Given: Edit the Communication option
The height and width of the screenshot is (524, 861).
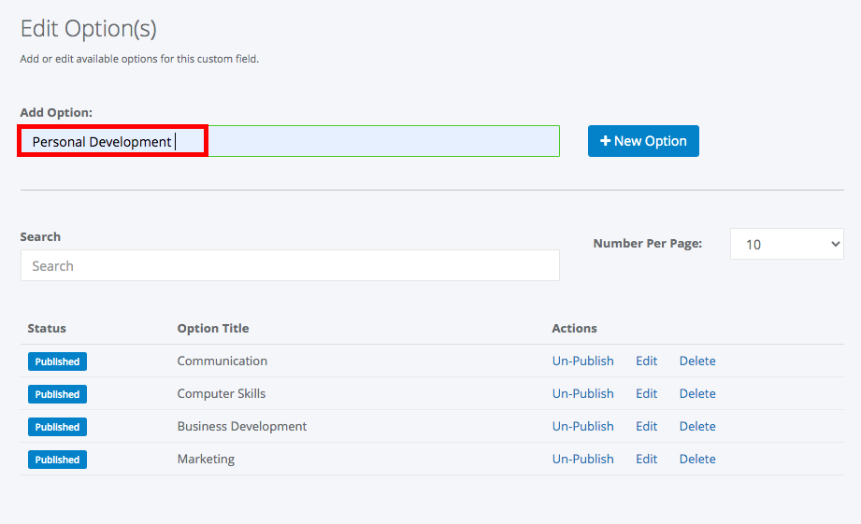Looking at the screenshot, I should (646, 361).
